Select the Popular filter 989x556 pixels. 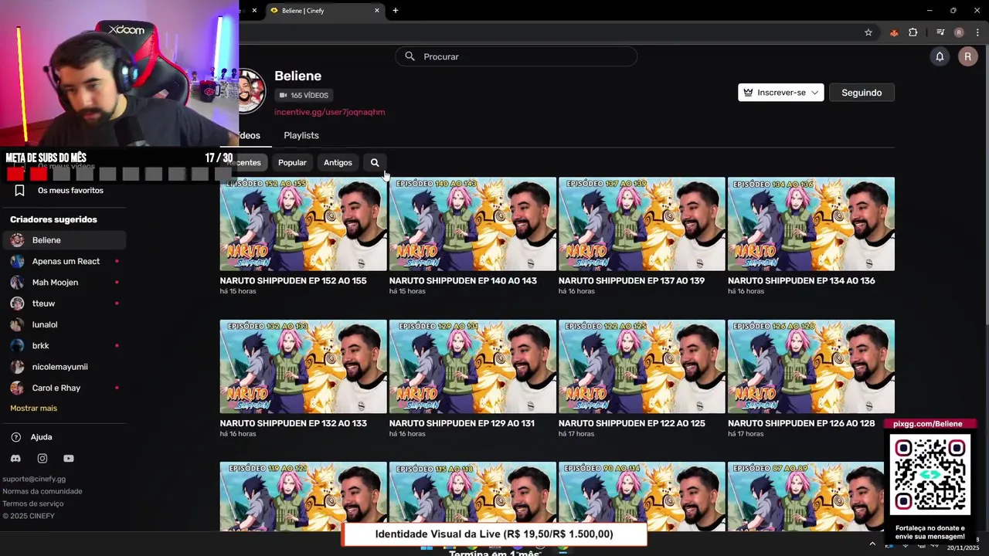coord(292,162)
